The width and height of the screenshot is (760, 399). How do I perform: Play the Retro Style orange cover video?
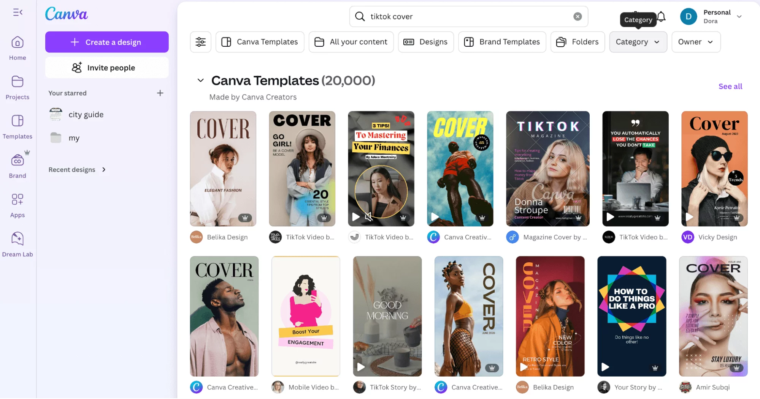[524, 367]
